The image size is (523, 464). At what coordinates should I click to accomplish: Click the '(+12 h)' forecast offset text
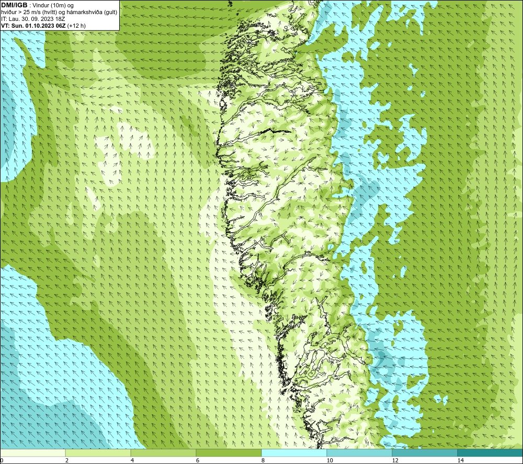[76, 26]
